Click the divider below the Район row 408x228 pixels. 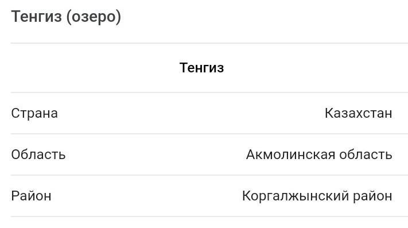(209, 217)
